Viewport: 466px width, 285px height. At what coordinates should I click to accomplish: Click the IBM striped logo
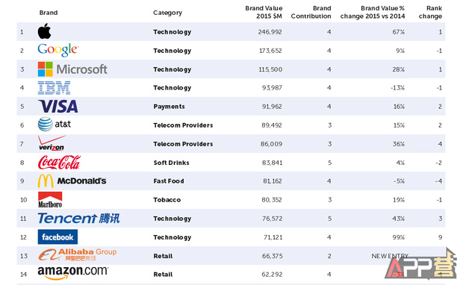54,88
